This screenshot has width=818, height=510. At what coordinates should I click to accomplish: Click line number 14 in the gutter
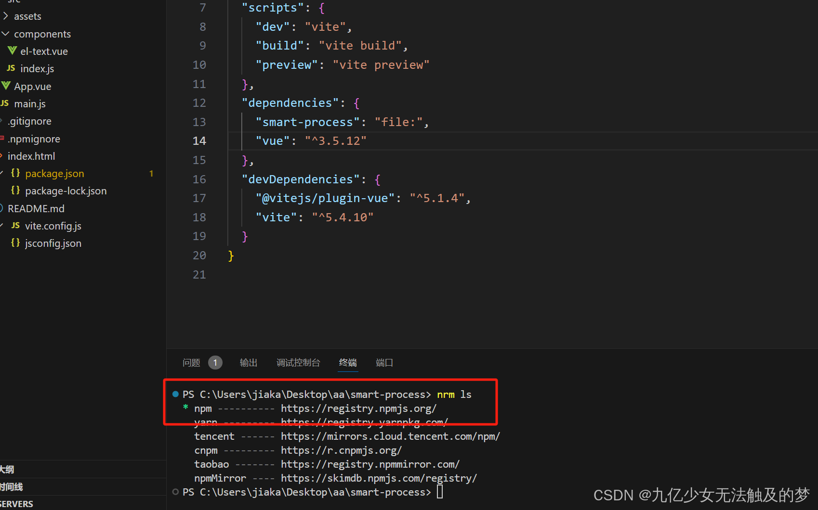coord(199,141)
